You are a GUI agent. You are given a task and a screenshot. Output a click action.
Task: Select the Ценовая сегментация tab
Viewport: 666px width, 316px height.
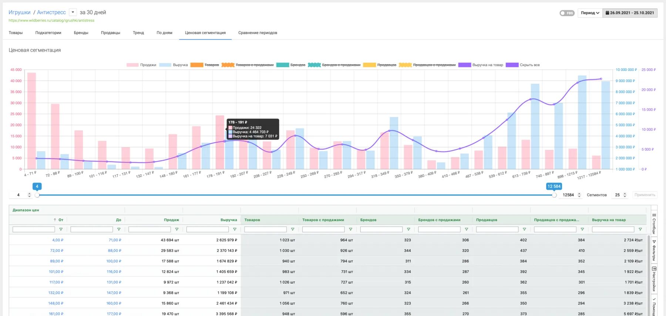pos(205,33)
